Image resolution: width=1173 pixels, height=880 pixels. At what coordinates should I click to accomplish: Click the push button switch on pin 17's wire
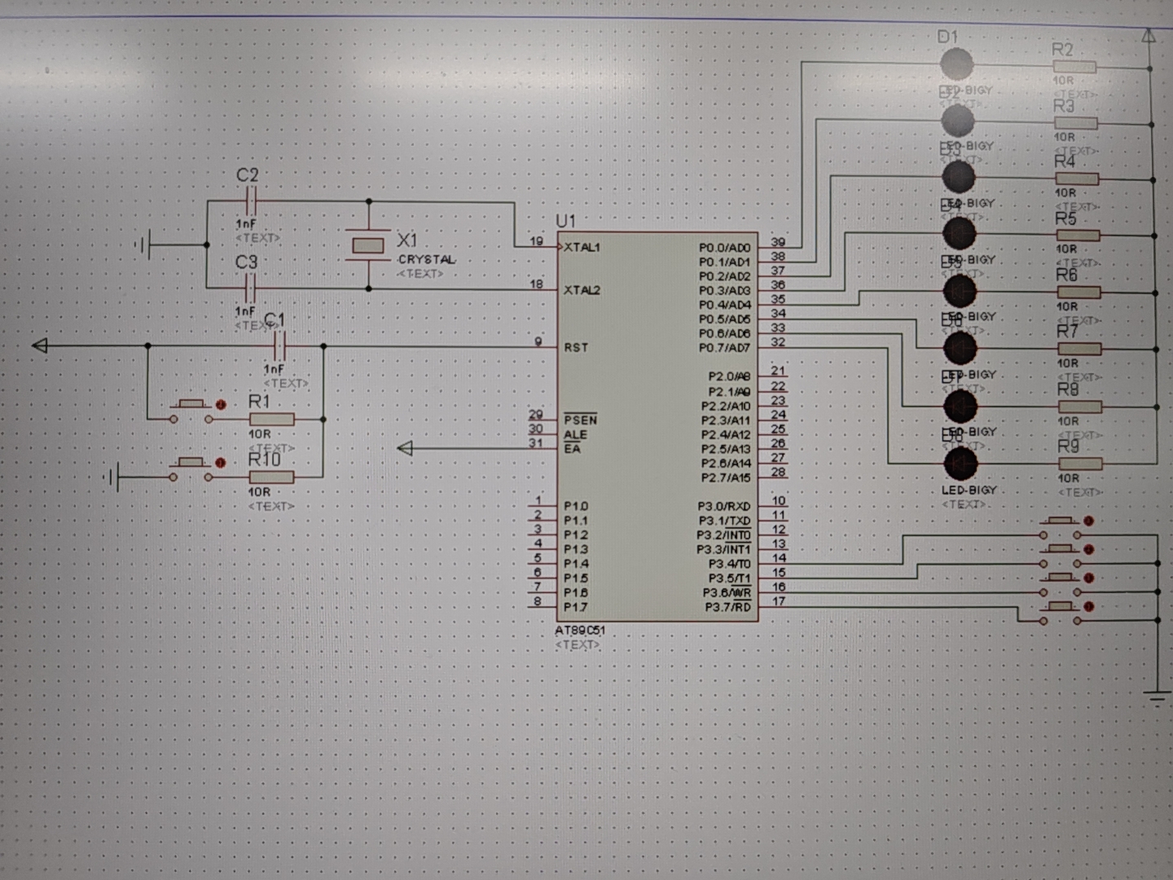pos(1061,613)
